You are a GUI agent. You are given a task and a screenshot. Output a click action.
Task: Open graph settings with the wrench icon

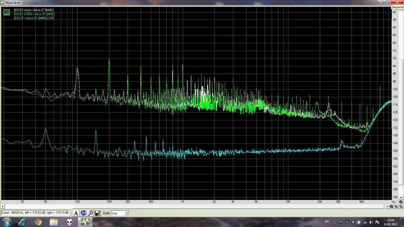(x=90, y=213)
